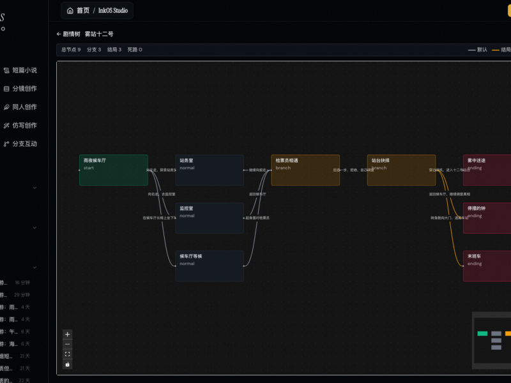This screenshot has height=383, width=511.
Task: Click the 同人创作 feather icon
Action: coord(6,107)
